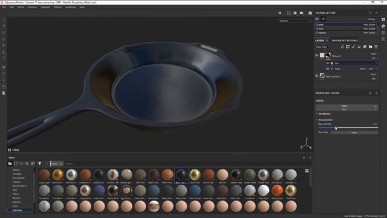The width and height of the screenshot is (387, 218).
Task: Select the Black Cast Iron material thumbnail
Action: point(181,176)
